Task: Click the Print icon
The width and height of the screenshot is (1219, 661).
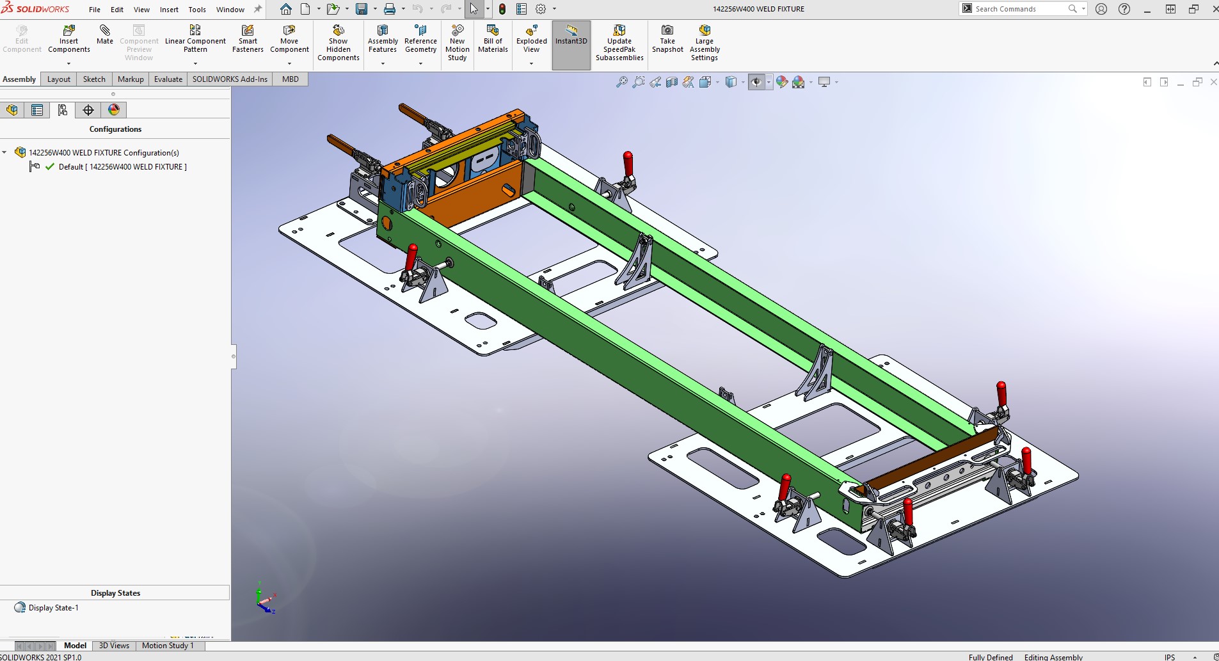Action: [x=389, y=9]
